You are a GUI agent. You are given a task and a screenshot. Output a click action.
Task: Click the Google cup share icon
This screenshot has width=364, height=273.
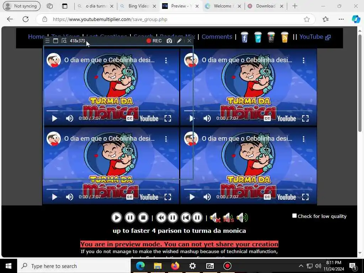271,37
